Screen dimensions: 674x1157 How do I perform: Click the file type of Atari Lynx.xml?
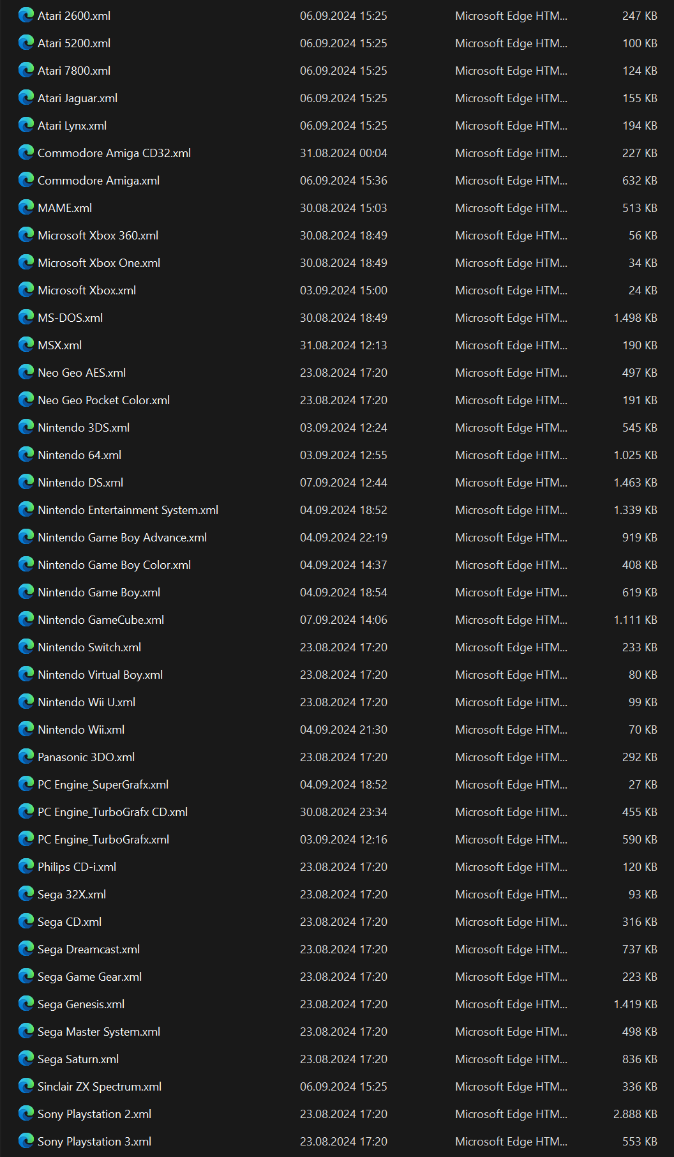click(511, 126)
